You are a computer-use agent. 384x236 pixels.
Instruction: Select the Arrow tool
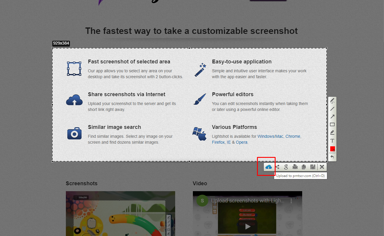pos(332,117)
